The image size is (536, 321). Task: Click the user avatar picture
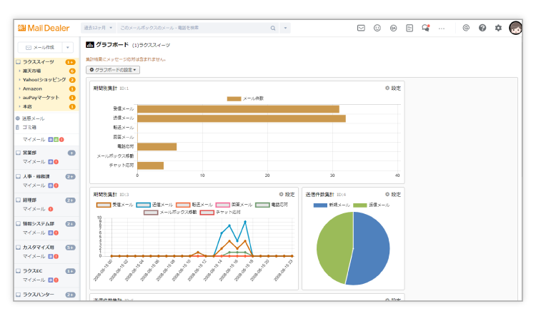(x=515, y=28)
